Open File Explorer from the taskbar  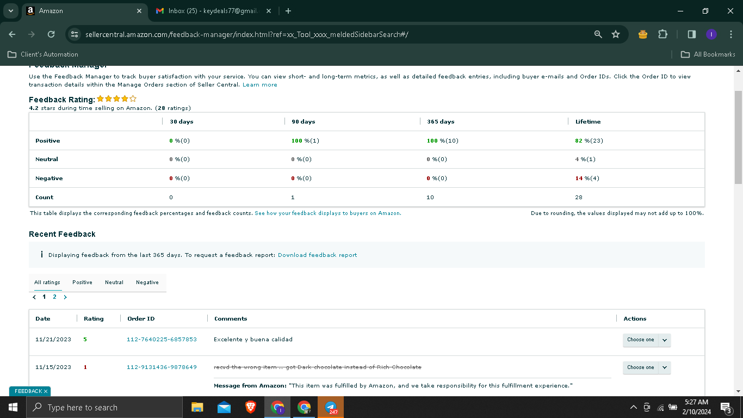pos(197,407)
